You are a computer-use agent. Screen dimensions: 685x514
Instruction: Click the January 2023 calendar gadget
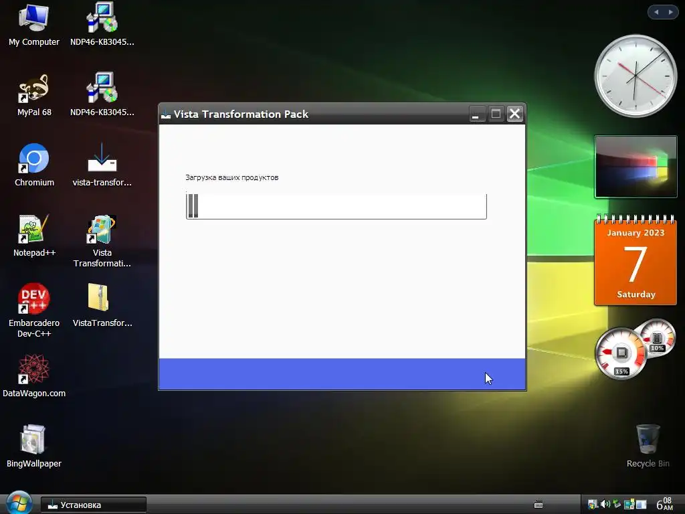(x=635, y=260)
